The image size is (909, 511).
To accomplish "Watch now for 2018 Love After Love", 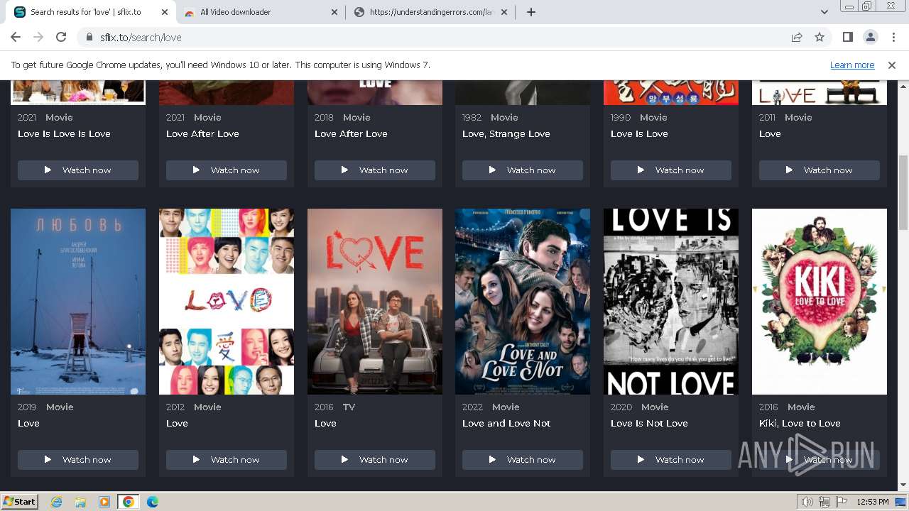I will [x=375, y=170].
